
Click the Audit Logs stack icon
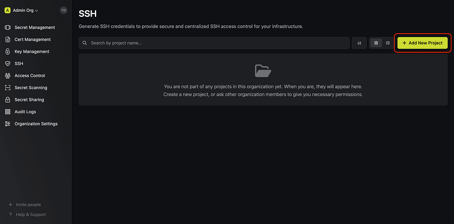(8, 112)
